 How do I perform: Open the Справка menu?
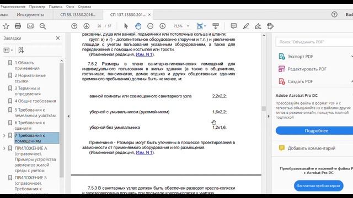click(x=84, y=7)
